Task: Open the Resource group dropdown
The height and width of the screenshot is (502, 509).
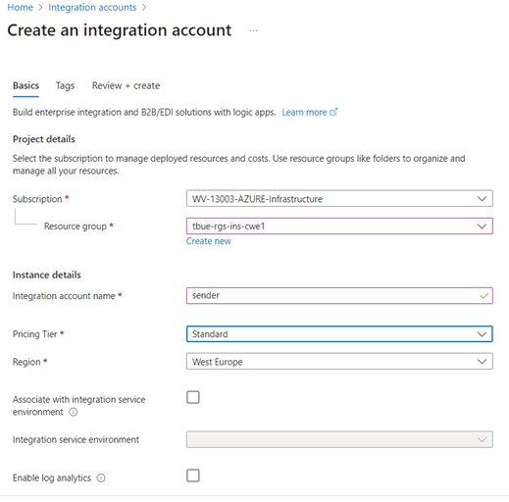Action: point(339,226)
